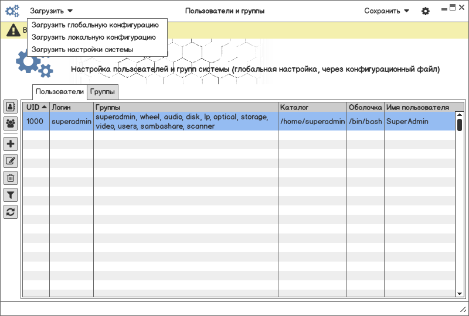Choose Загрузить глобальную конфигурацию
469x316 pixels.
point(95,25)
